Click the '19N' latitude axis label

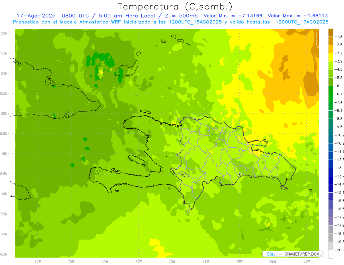(5, 154)
